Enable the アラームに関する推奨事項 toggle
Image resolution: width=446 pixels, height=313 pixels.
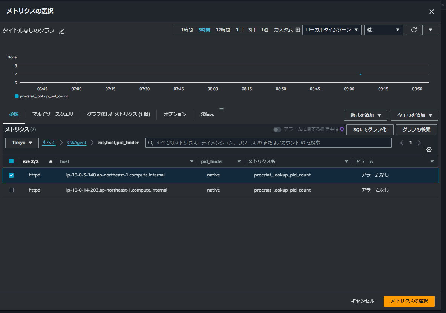tap(277, 130)
